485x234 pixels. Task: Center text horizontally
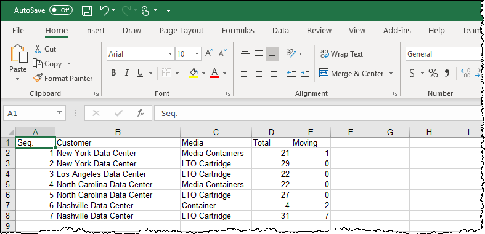tap(259, 73)
